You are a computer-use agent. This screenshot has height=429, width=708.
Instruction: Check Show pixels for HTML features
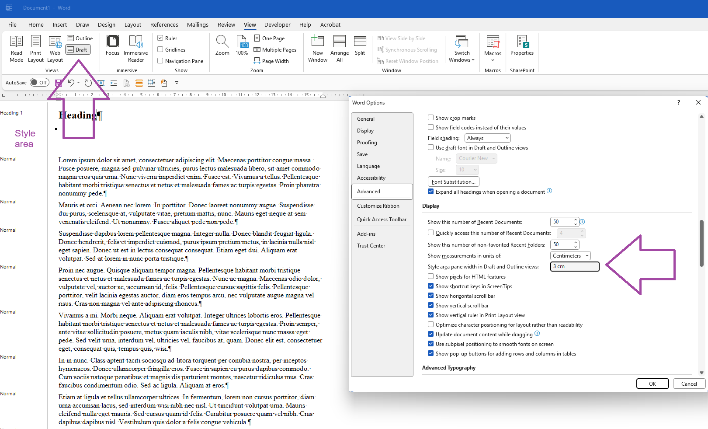[x=431, y=276]
